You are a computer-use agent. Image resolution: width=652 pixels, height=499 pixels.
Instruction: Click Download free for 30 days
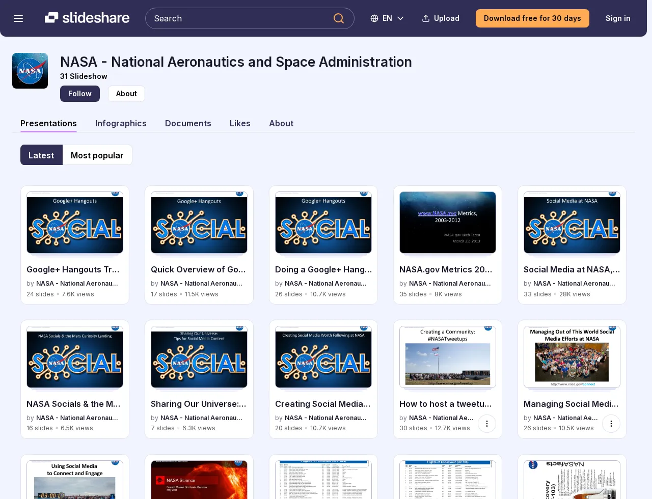tap(532, 18)
